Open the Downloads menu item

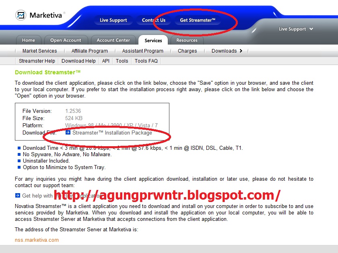tap(224, 51)
